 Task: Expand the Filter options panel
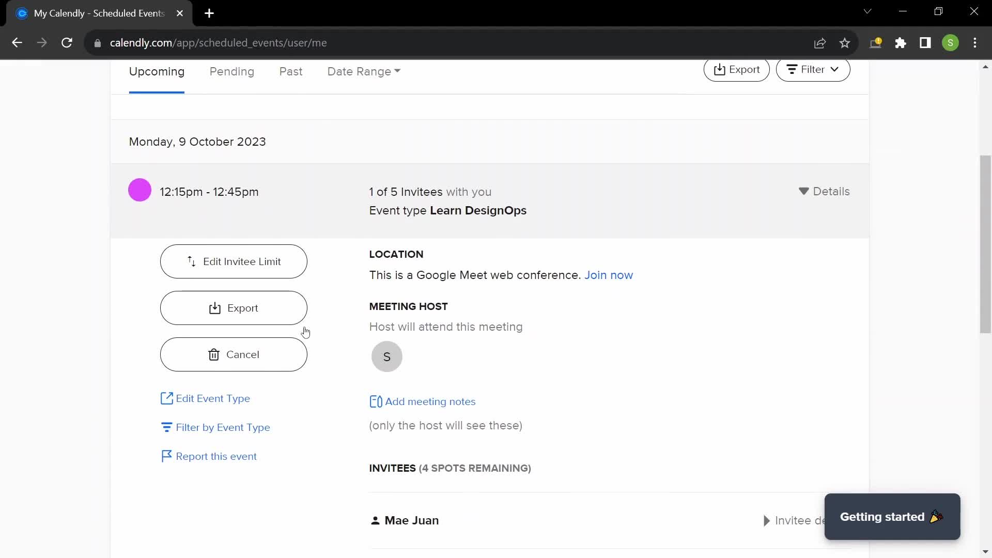812,70
